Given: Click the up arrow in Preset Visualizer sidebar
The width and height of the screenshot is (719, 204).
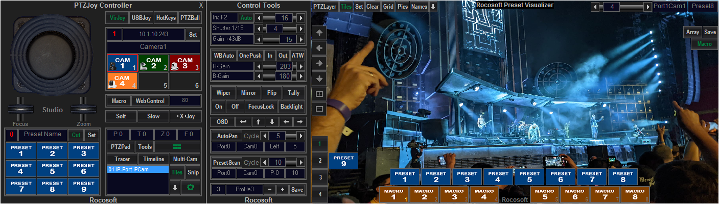Looking at the screenshot, I should (319, 33).
